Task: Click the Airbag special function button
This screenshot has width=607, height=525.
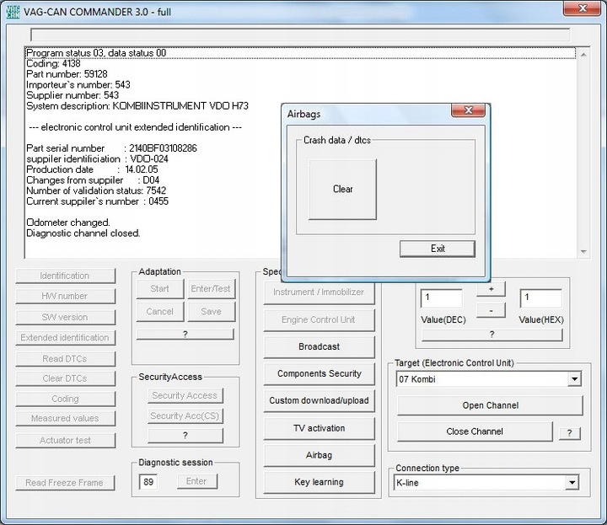Action: 319,455
